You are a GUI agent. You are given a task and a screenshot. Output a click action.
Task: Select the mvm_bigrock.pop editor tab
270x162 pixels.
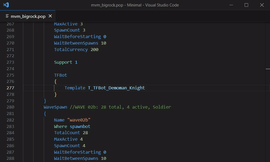point(28,16)
